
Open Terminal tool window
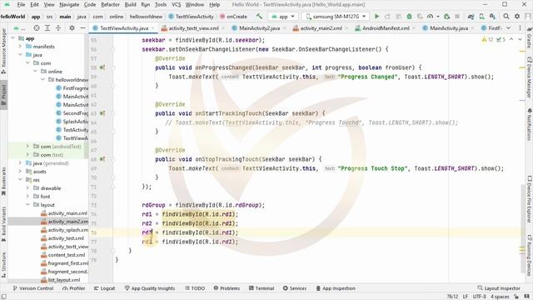262,288
